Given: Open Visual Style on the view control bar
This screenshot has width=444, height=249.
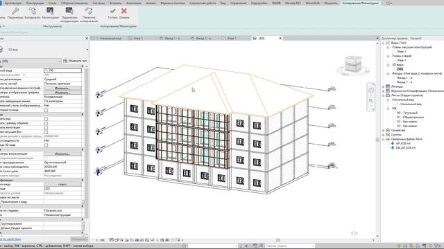Looking at the screenshot, I should 117,240.
